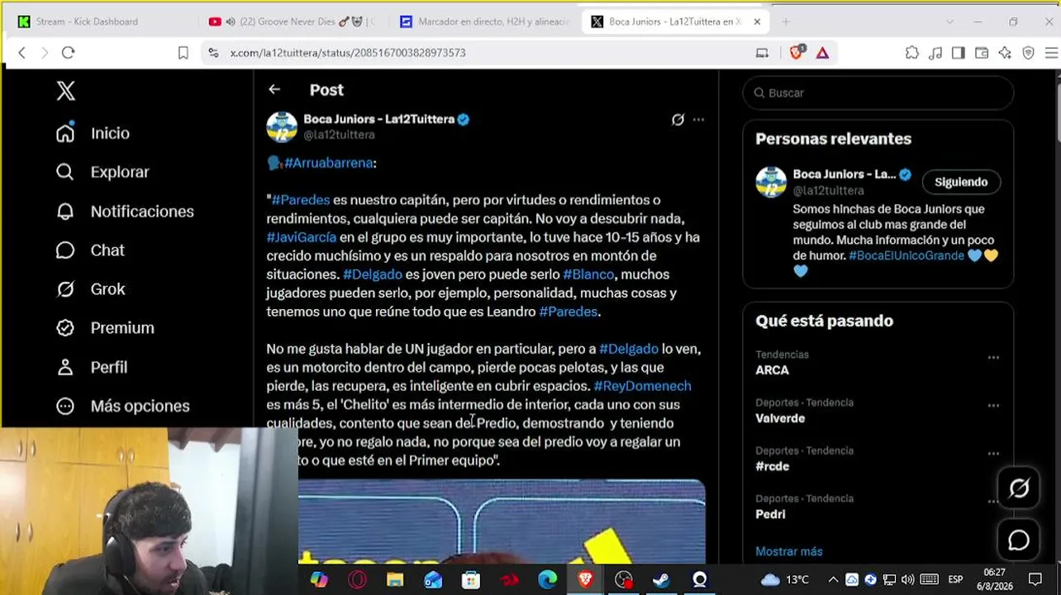Open Chat in the sidebar

point(90,250)
